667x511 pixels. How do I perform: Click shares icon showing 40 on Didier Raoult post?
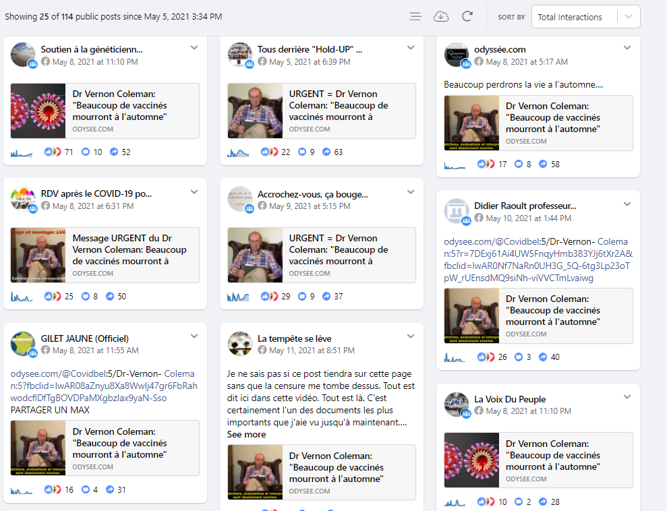click(x=543, y=357)
